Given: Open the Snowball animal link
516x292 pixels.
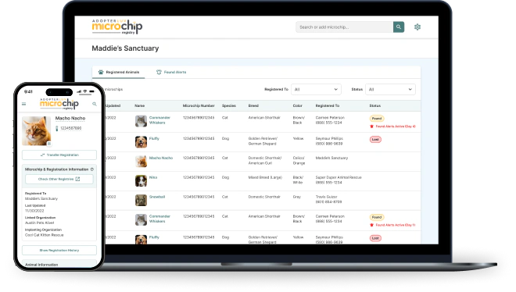Looking at the screenshot, I should pos(157,197).
